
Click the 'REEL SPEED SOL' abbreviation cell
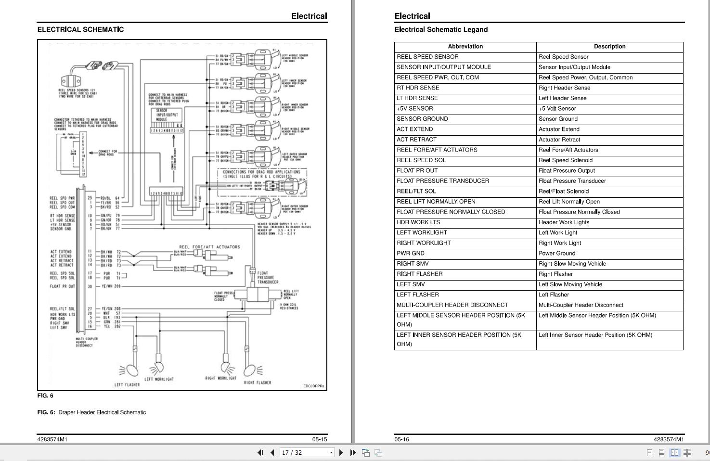(465, 160)
